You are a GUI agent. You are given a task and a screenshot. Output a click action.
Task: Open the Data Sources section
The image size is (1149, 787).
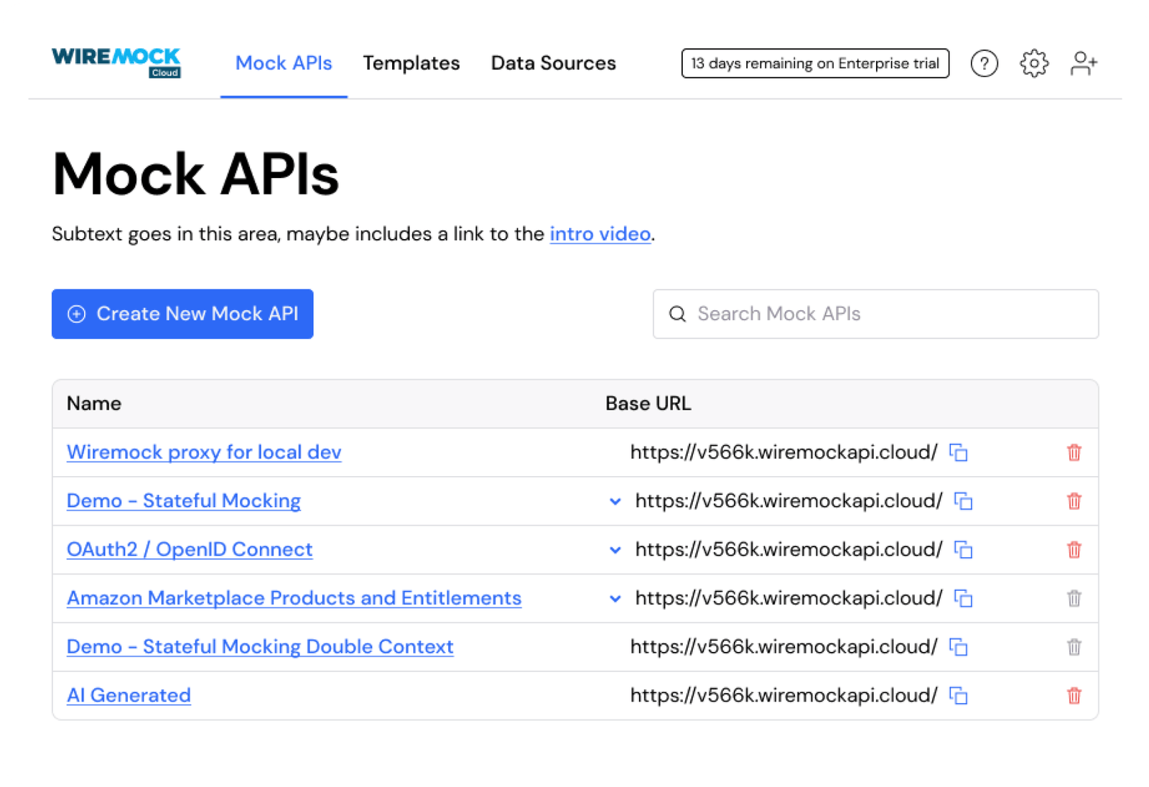(x=552, y=63)
